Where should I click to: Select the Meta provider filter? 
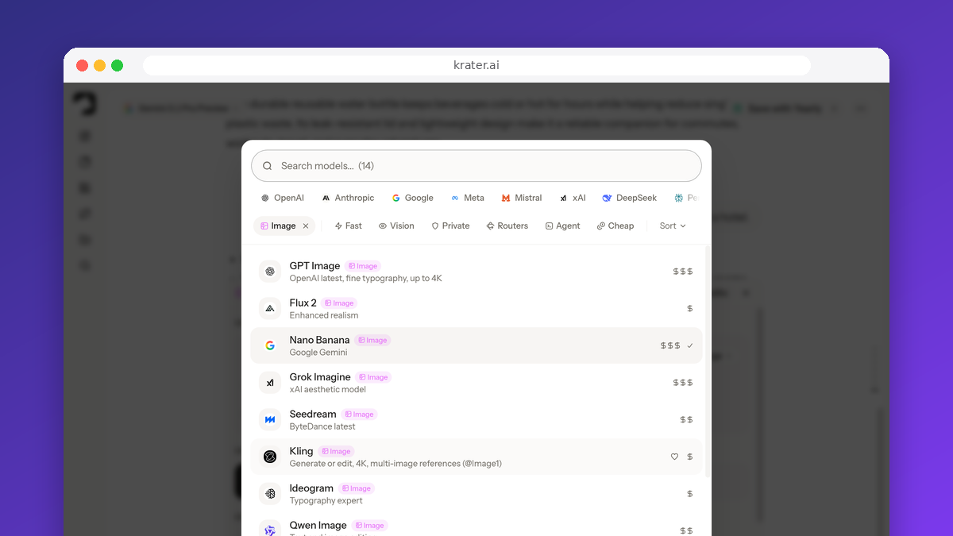pyautogui.click(x=468, y=198)
